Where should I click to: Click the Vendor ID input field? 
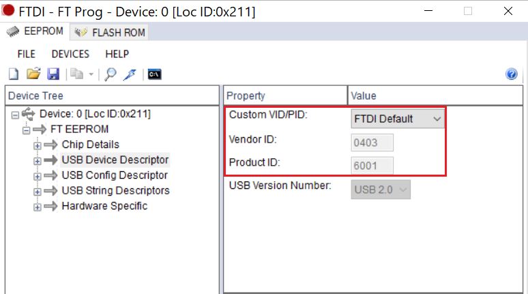[372, 143]
